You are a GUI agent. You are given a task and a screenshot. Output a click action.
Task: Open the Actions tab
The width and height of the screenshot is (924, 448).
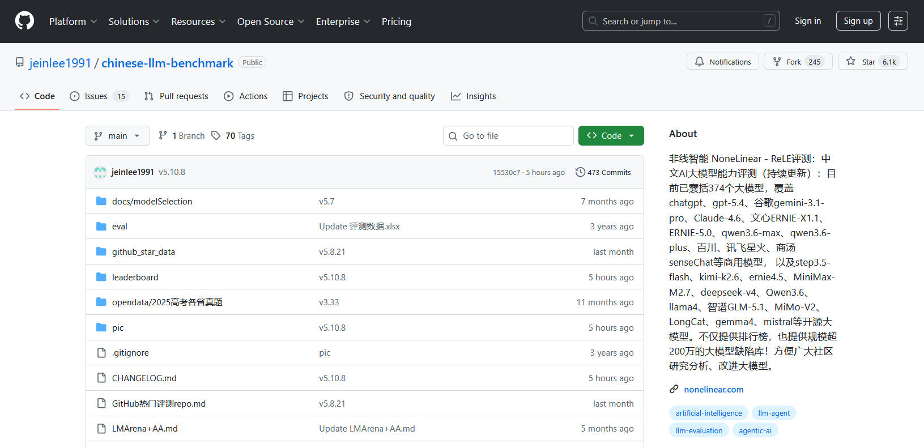[246, 96]
